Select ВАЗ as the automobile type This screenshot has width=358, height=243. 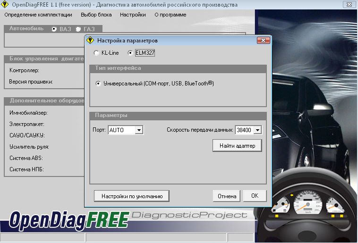coord(54,29)
